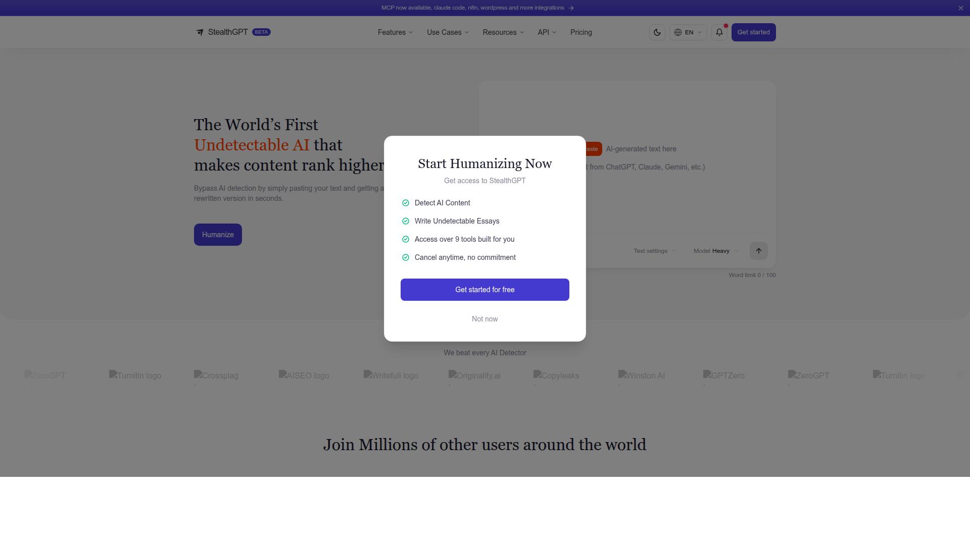Click the Writefull logo
The image size is (970, 545).
pos(391,375)
